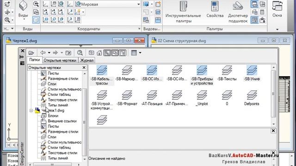Open the Окна button
This screenshot has height=166, width=296.
click(x=277, y=9)
